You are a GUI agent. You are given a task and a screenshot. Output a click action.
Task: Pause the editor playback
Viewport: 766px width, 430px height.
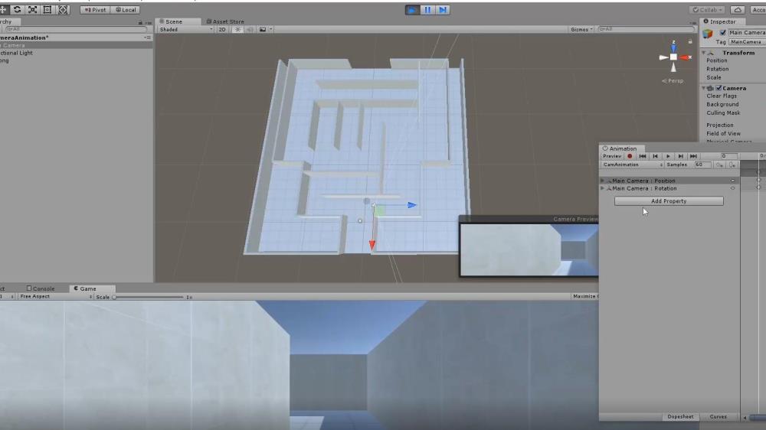427,10
